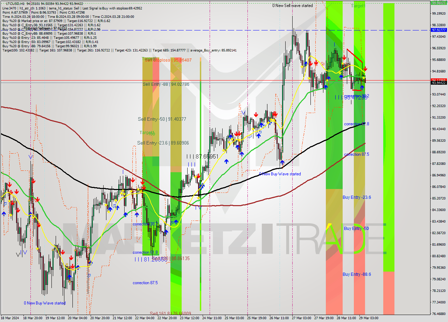Screen dimensions: 448x322
Task: Click '29 Mar 03:00' on the time axis
Action: (369, 318)
